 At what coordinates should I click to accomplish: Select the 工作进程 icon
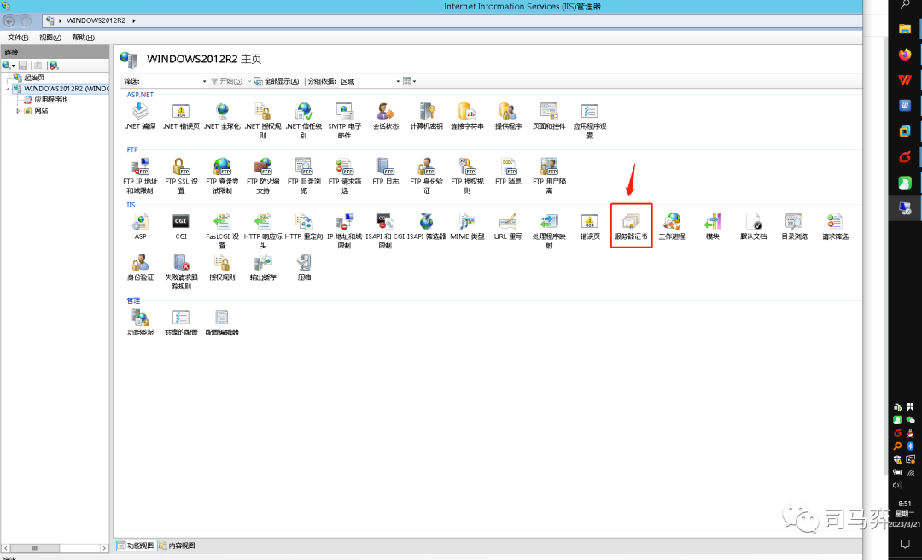pyautogui.click(x=672, y=226)
